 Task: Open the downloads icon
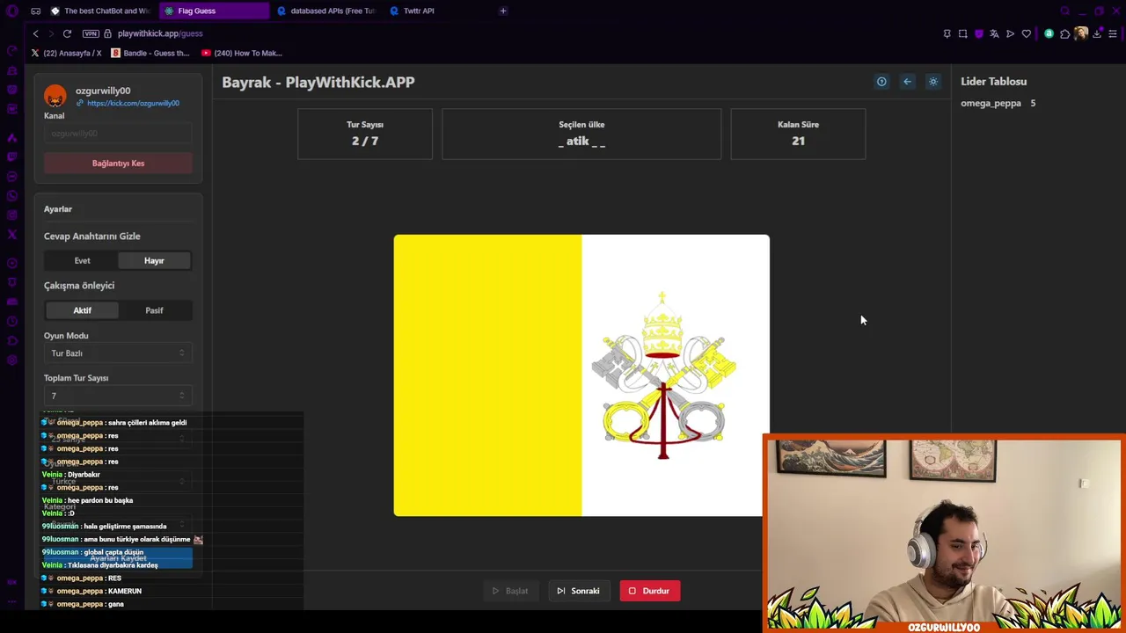coord(1097,33)
